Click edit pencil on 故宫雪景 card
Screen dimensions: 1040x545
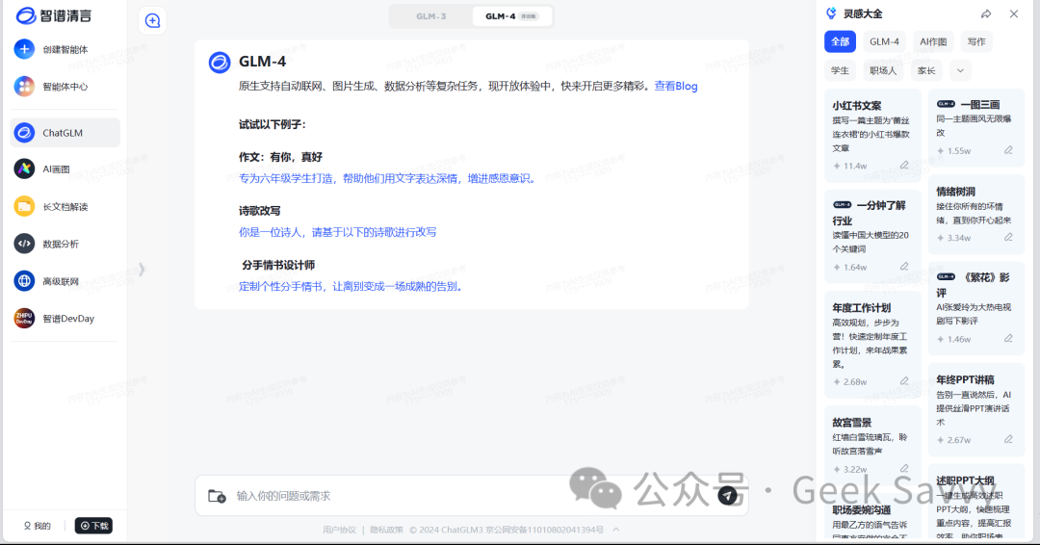(x=904, y=469)
